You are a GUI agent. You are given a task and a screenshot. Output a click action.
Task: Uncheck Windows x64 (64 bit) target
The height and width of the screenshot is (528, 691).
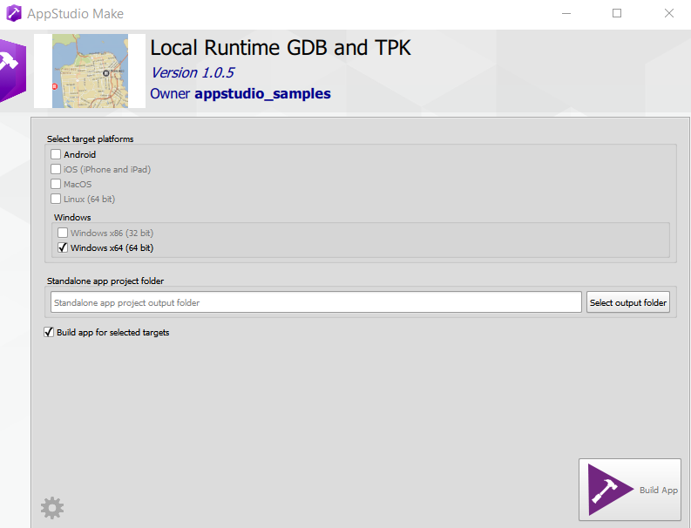click(63, 247)
